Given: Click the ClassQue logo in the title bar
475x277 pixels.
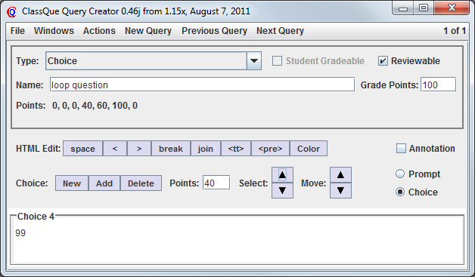Looking at the screenshot, I should tap(11, 12).
